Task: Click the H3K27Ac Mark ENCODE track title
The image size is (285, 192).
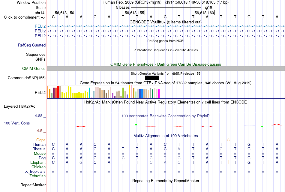Action: (x=166, y=102)
